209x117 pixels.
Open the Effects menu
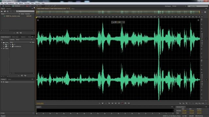[21, 4]
